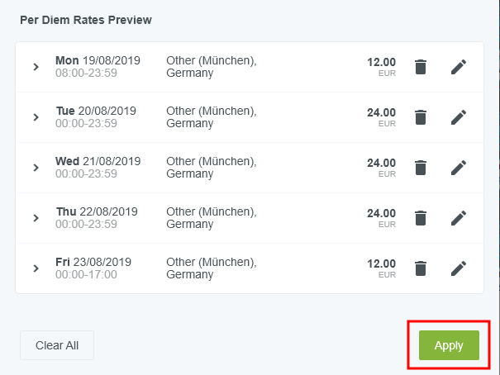Delete the Tue 20/08/2019 per diem entry
500x375 pixels.
[x=421, y=117]
